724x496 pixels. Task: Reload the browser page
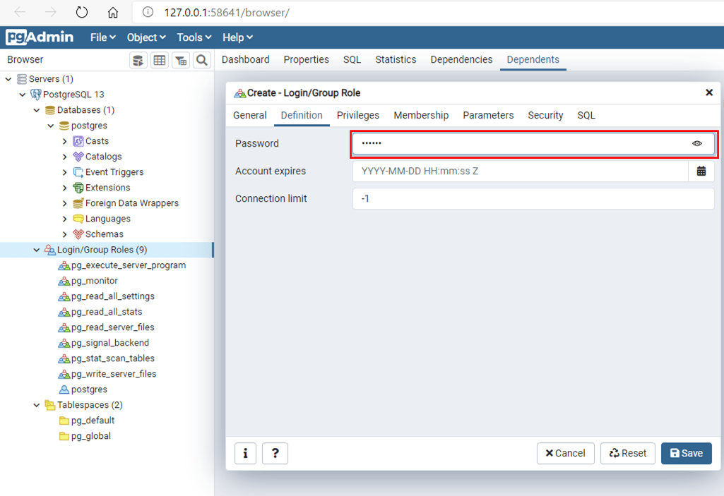pos(82,12)
